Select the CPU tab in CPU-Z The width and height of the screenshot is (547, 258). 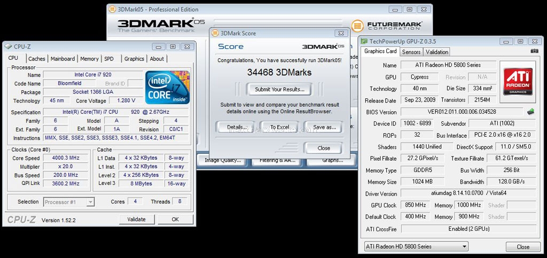(x=13, y=58)
